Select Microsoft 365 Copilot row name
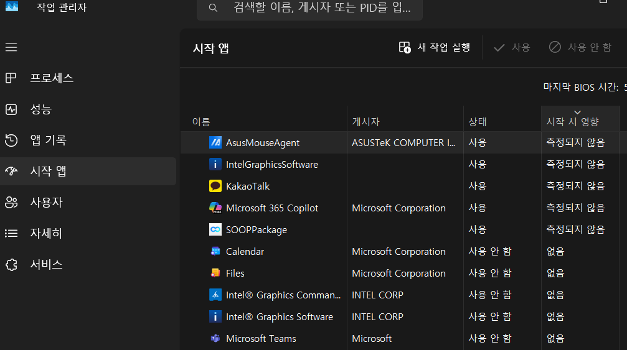This screenshot has width=627, height=350. 272,208
